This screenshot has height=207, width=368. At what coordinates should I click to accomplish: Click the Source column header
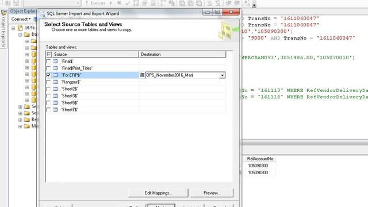tap(95, 54)
